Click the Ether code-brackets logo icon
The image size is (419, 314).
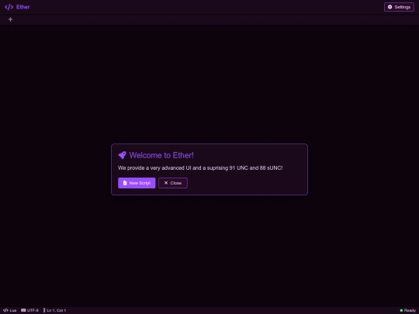pyautogui.click(x=9, y=7)
